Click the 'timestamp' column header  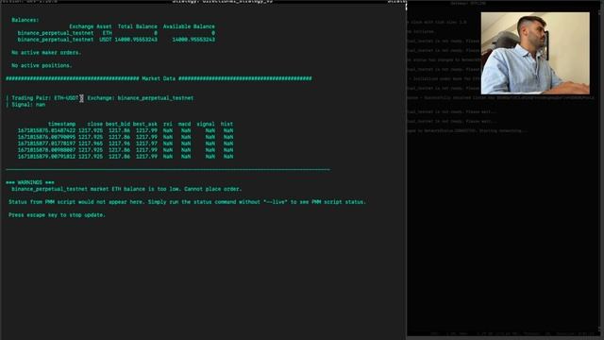[61, 124]
